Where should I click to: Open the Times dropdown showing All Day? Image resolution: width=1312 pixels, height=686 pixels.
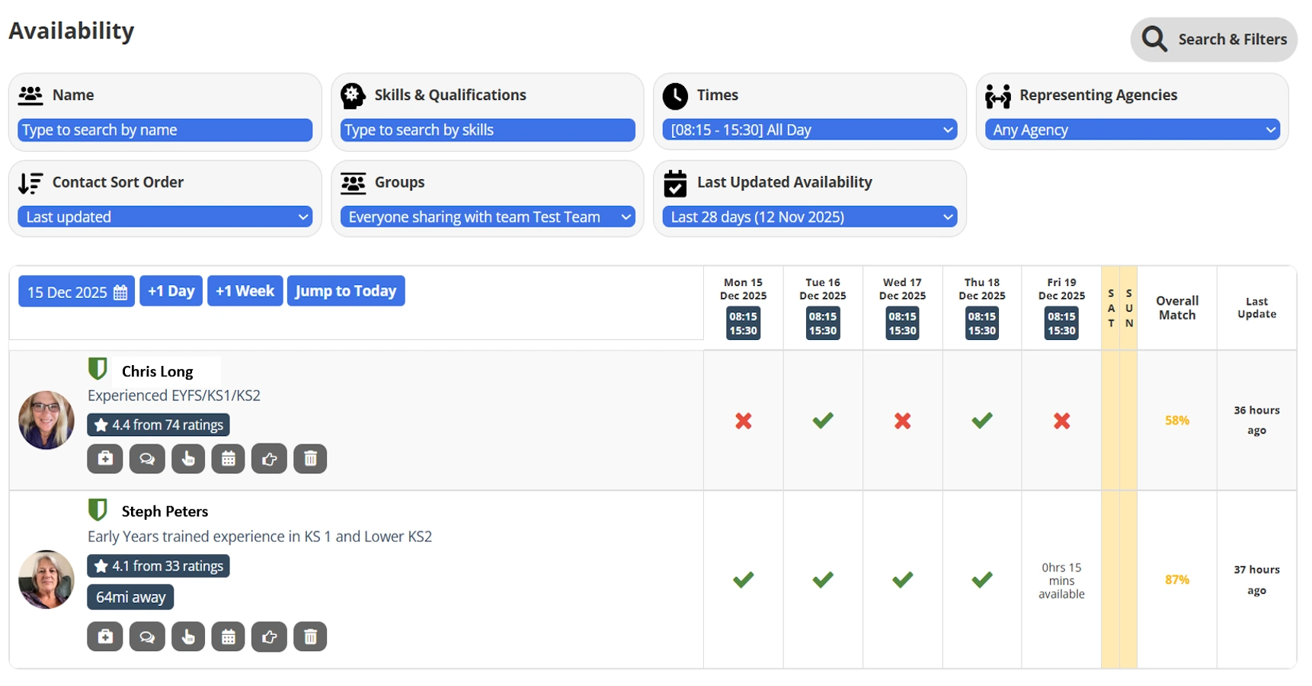pyautogui.click(x=810, y=130)
